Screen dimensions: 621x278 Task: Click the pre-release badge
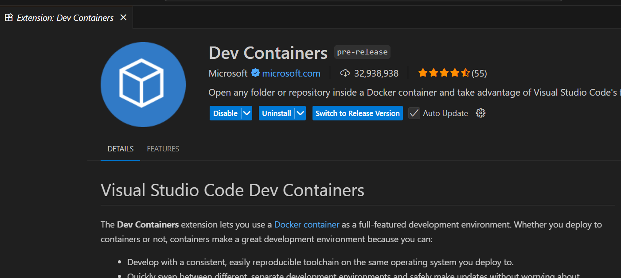[362, 52]
